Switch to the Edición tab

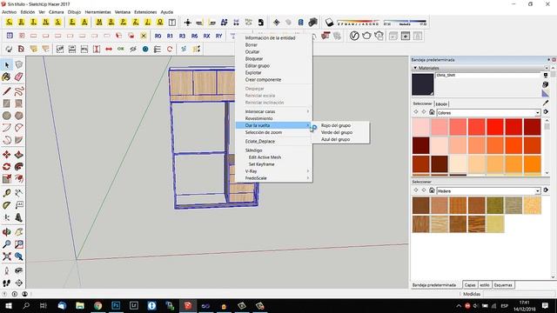(441, 104)
